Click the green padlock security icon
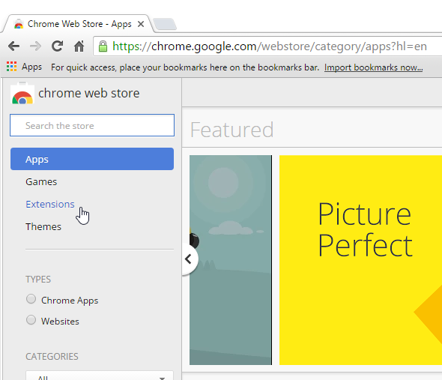 coord(103,46)
